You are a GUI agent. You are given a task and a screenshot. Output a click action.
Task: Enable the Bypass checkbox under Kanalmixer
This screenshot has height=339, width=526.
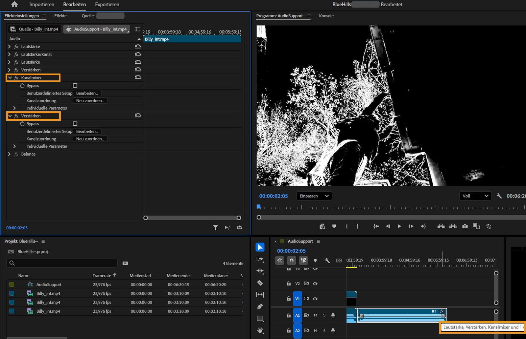(75, 86)
